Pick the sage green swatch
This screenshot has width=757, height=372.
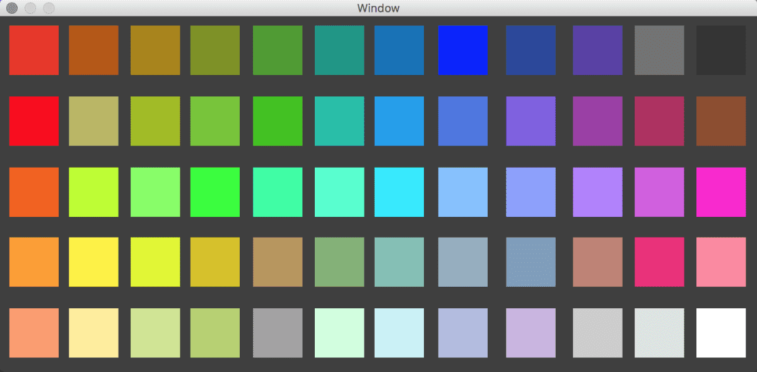coord(339,262)
